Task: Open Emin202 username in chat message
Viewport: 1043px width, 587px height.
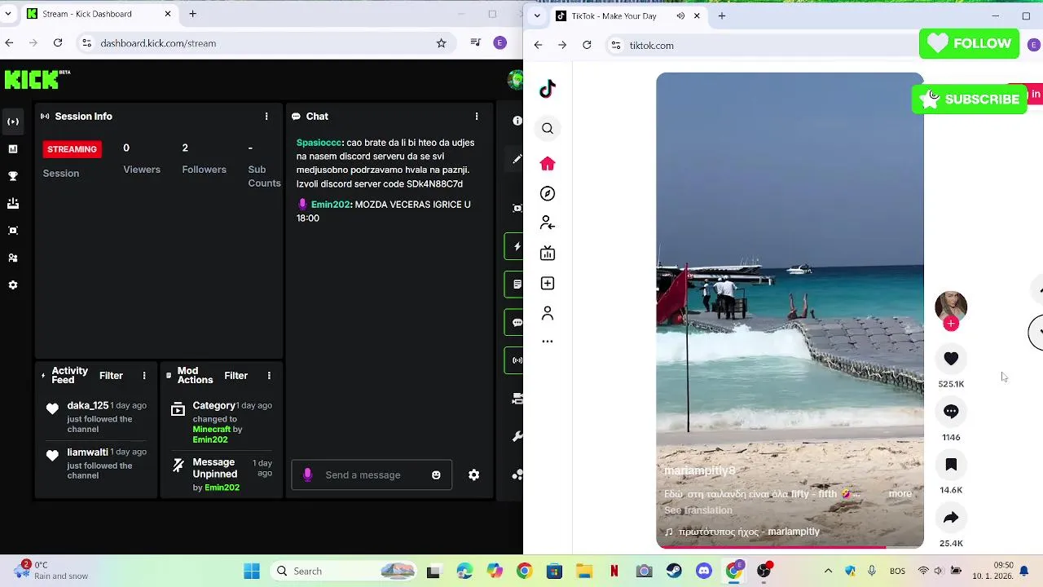Action: click(x=330, y=205)
